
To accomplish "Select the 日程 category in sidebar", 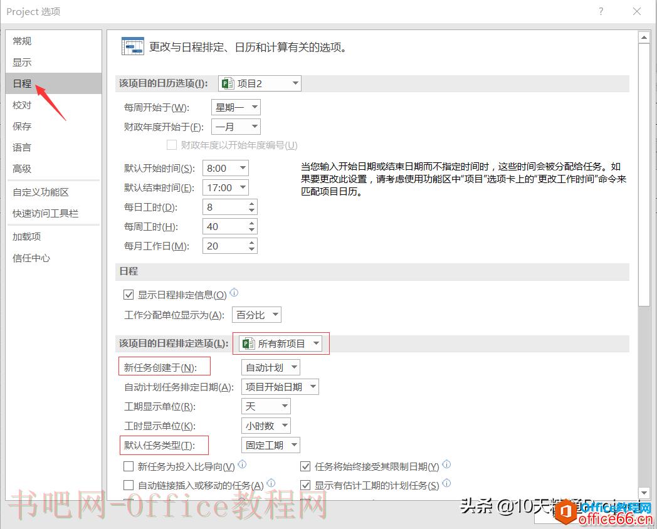I will (54, 83).
